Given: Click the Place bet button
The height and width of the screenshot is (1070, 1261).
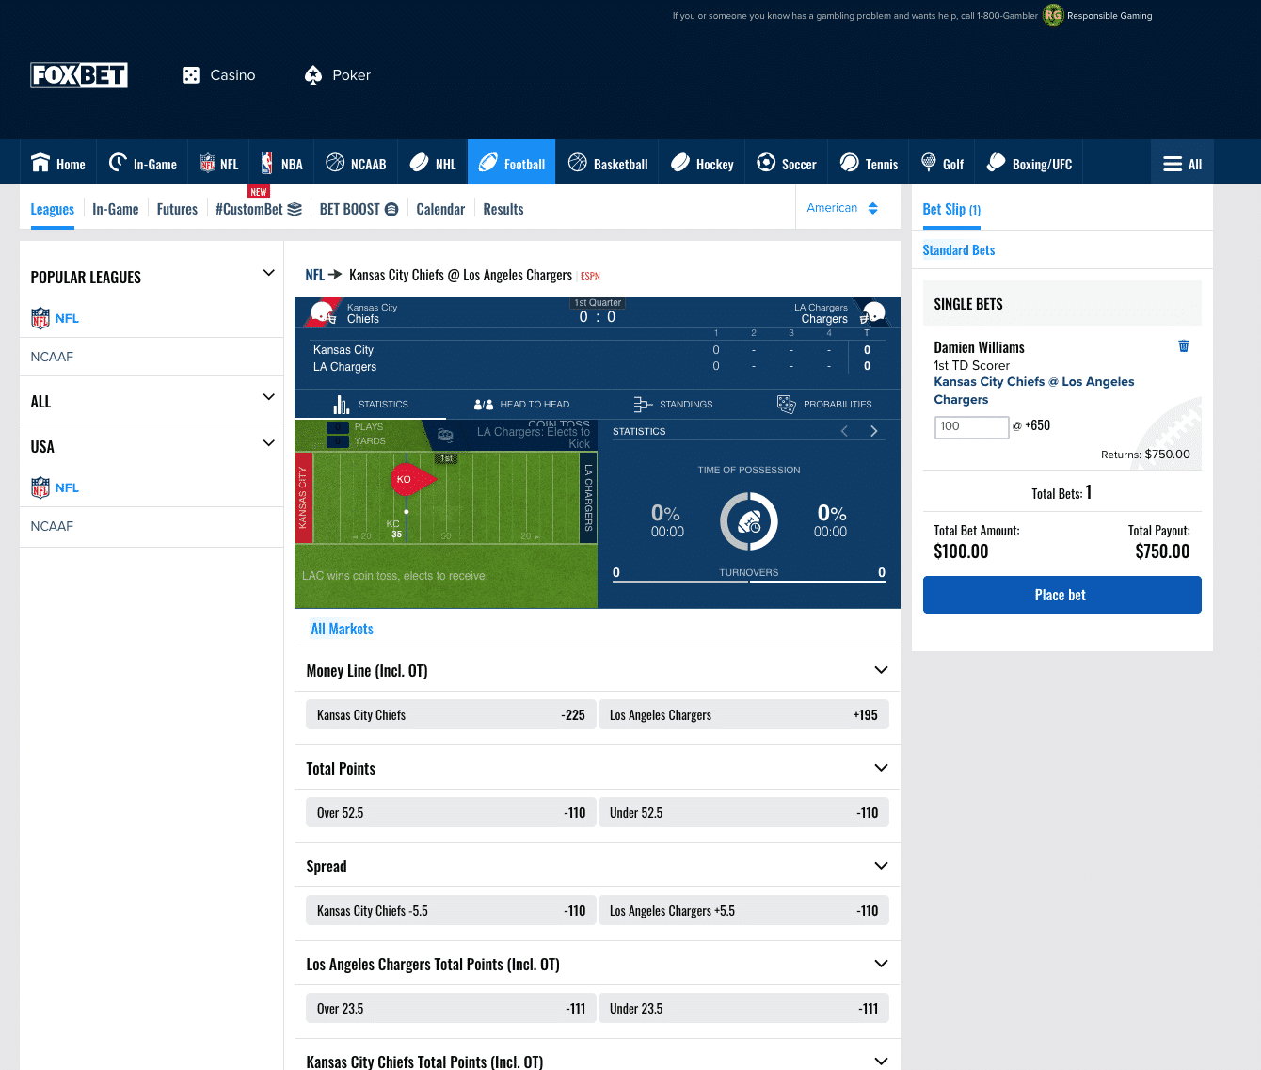Looking at the screenshot, I should (x=1061, y=595).
